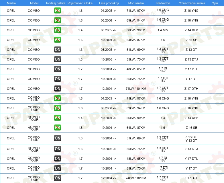Click the Opis column header
This screenshot has width=224, height=183.
[x=215, y=3]
